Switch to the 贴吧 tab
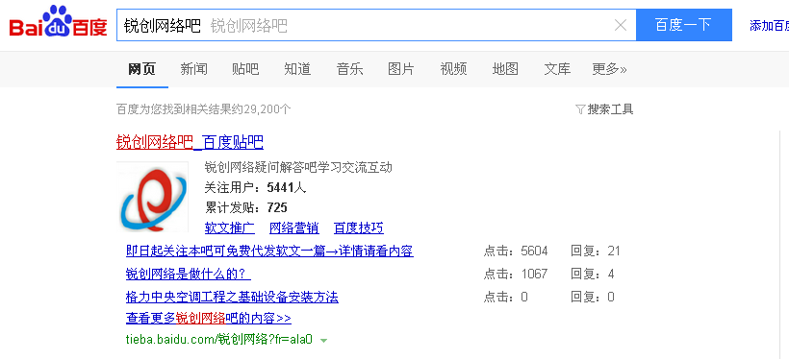 [245, 69]
